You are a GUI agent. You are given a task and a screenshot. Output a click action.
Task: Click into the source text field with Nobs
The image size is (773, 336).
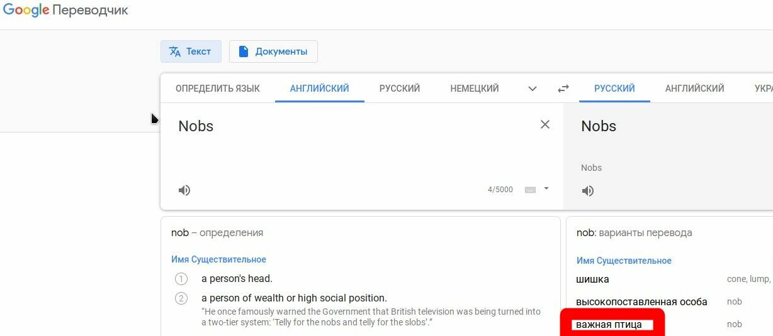tap(353, 144)
